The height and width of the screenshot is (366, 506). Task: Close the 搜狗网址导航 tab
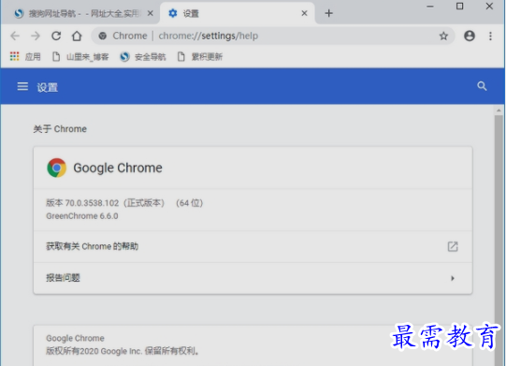pos(150,13)
